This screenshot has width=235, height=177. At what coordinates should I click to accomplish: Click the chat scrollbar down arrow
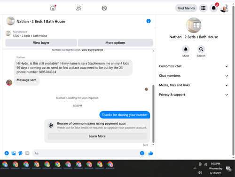(153, 145)
